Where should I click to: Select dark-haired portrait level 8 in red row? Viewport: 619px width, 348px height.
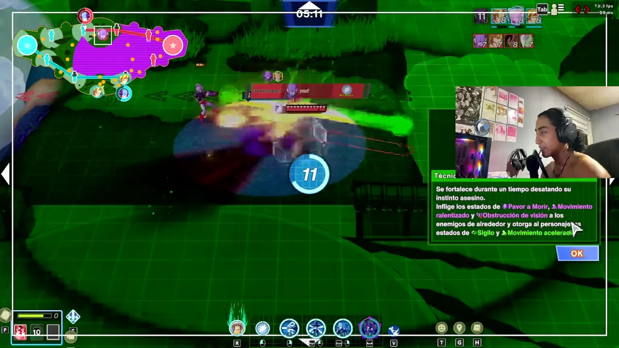(511, 41)
